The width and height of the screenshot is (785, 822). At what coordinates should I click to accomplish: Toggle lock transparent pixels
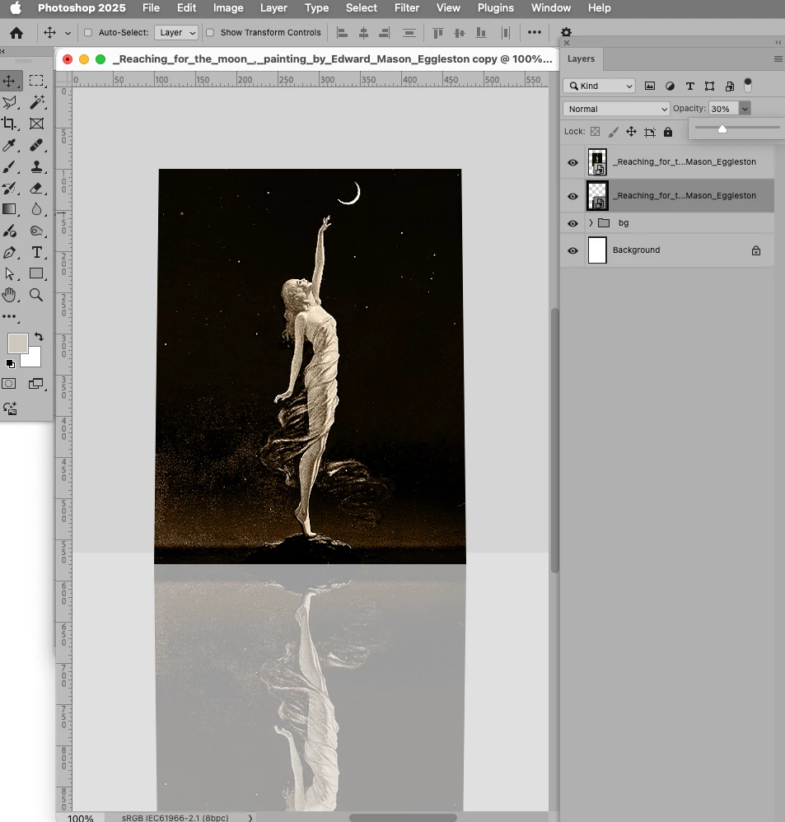(x=596, y=132)
